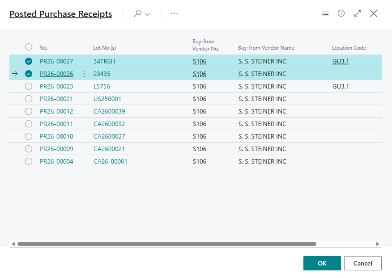Confirm selection with OK button

322,263
